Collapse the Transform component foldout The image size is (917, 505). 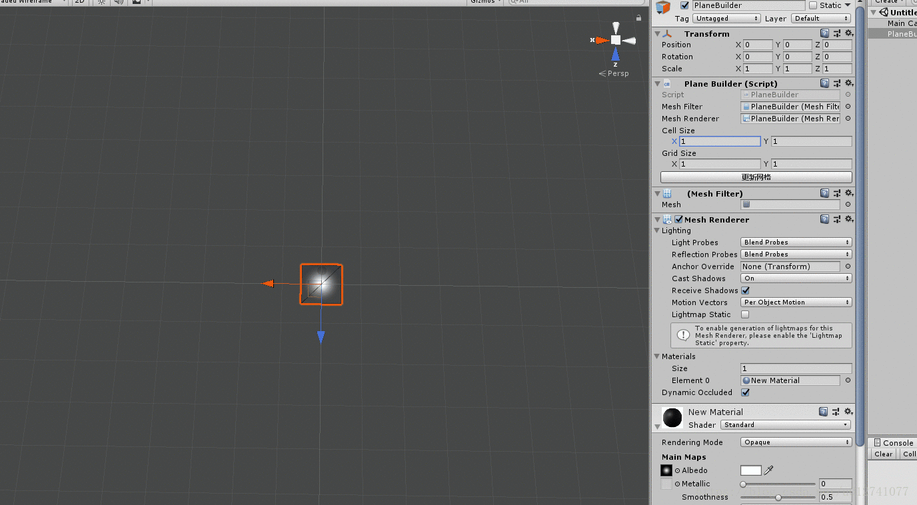(x=658, y=34)
